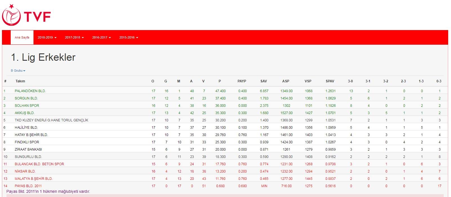The image size is (451, 197).
Task: Open the Ana Sayfa tab
Action: [x=22, y=37]
